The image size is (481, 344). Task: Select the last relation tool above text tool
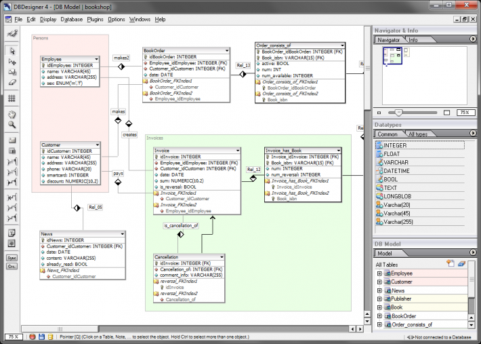(12, 218)
